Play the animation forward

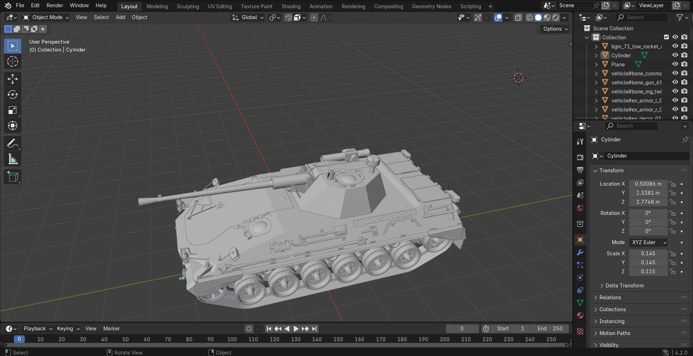tap(296, 329)
